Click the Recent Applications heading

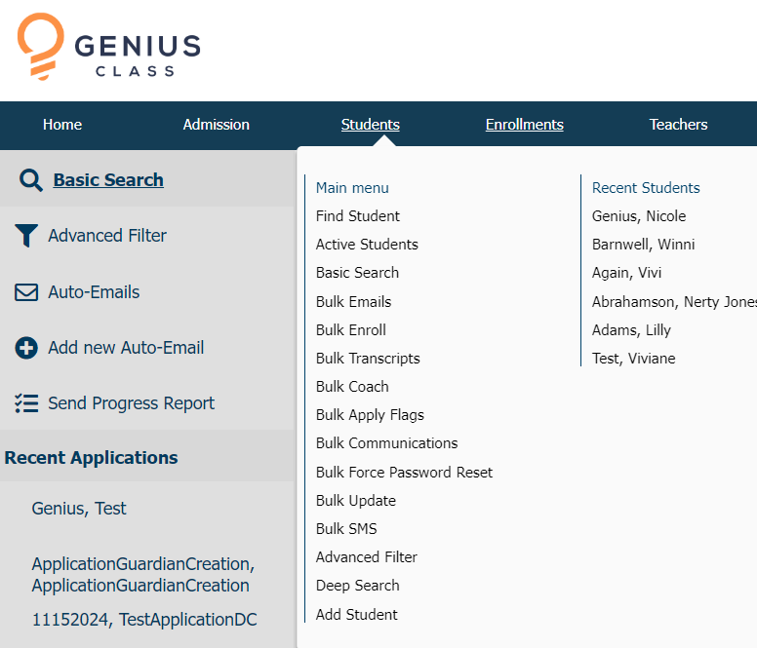coord(92,458)
